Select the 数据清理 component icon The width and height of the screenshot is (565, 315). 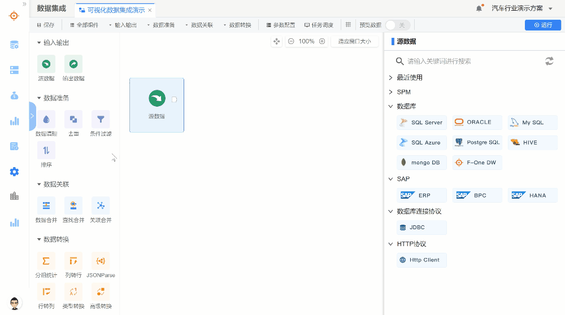click(x=46, y=119)
